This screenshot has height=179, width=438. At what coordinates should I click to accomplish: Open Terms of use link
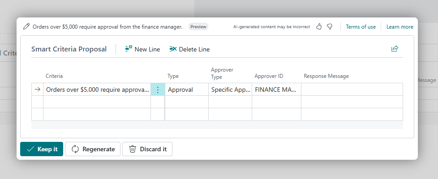pyautogui.click(x=361, y=27)
